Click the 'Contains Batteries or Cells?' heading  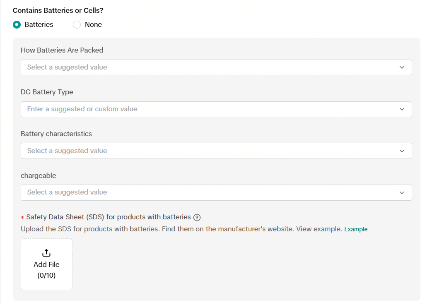58,10
